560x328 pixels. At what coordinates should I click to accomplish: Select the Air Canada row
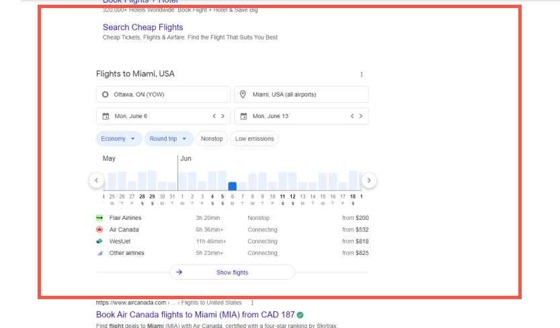(232, 229)
